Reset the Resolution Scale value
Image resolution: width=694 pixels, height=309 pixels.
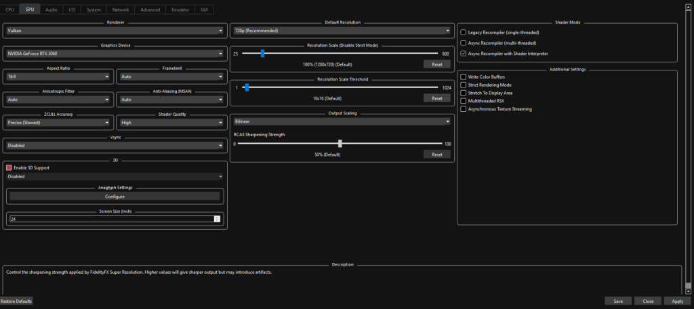click(x=437, y=64)
